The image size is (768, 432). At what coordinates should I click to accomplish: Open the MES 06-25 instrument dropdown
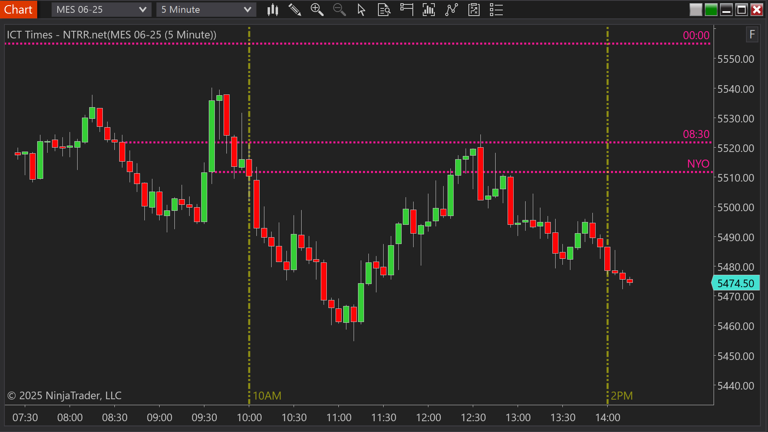[x=96, y=10]
